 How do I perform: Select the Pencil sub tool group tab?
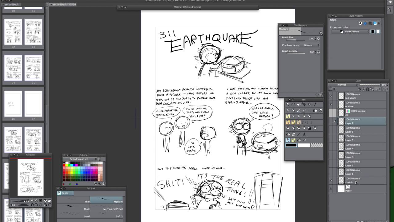click(x=65, y=193)
